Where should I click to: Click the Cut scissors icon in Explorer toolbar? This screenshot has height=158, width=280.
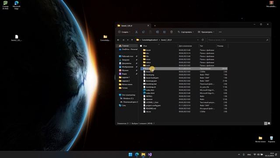136,32
